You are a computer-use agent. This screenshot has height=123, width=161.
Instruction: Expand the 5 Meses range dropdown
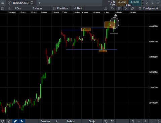coord(41,8)
